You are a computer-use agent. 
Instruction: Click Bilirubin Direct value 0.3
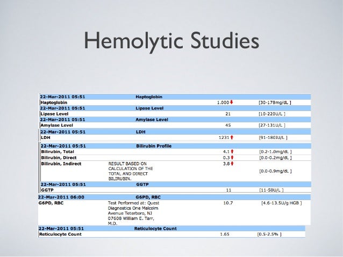(226, 158)
